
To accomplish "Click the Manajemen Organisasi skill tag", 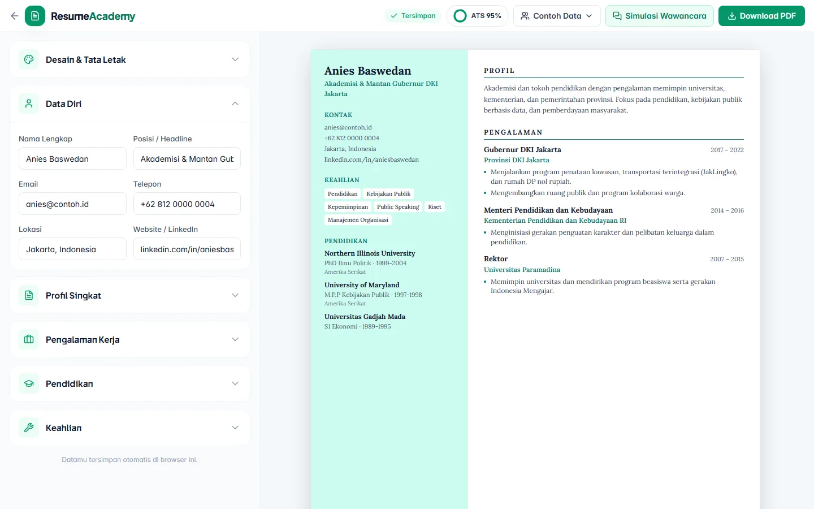I will pyautogui.click(x=358, y=219).
